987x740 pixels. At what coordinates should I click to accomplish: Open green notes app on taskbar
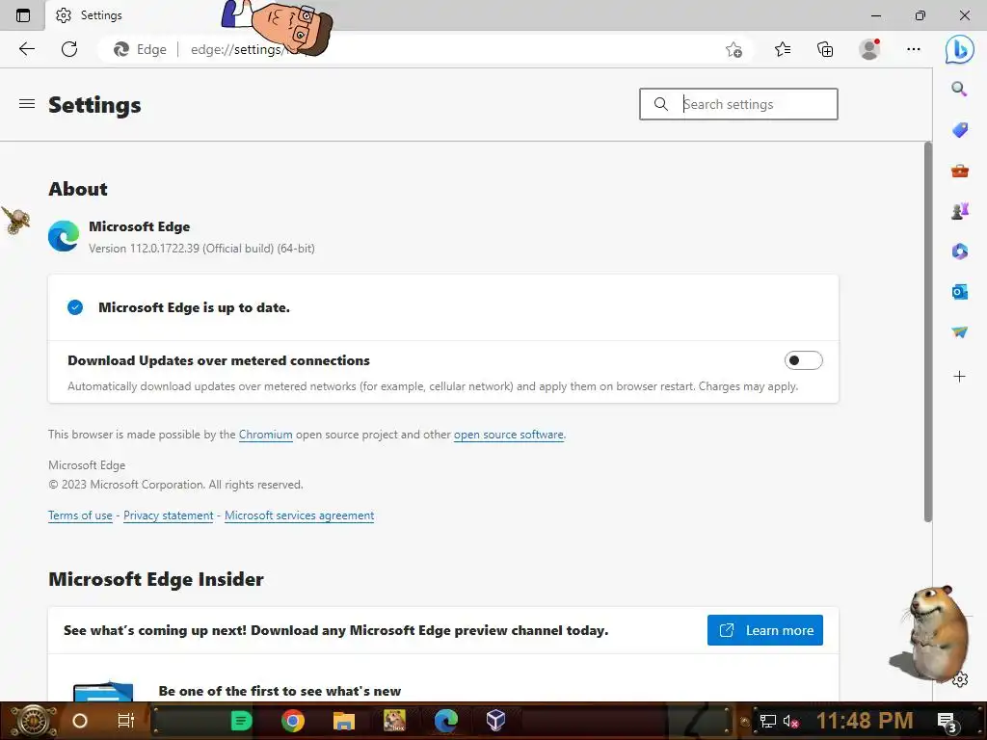coord(241,721)
